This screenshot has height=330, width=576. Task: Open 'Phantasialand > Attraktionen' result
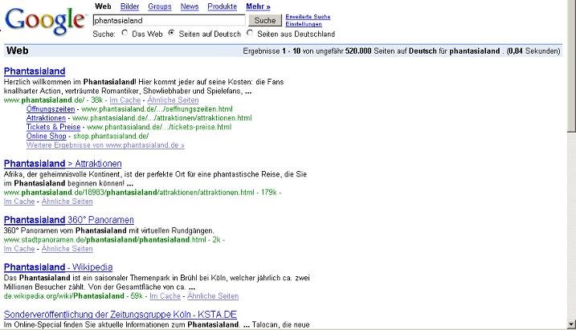[63, 163]
